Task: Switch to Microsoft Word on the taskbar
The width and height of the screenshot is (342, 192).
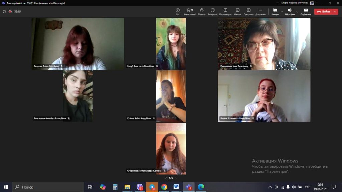Action: click(176, 187)
